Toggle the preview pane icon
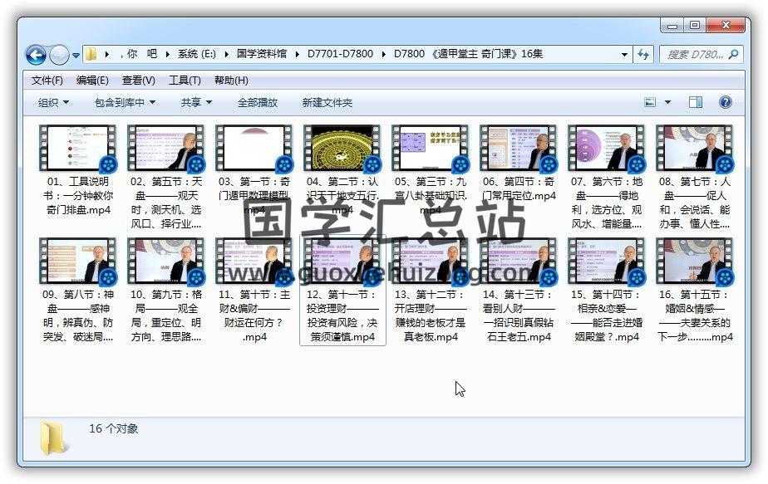This screenshot has width=768, height=484. coord(696,102)
